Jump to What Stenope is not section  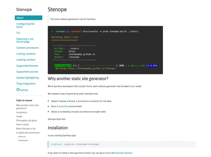(26, 128)
